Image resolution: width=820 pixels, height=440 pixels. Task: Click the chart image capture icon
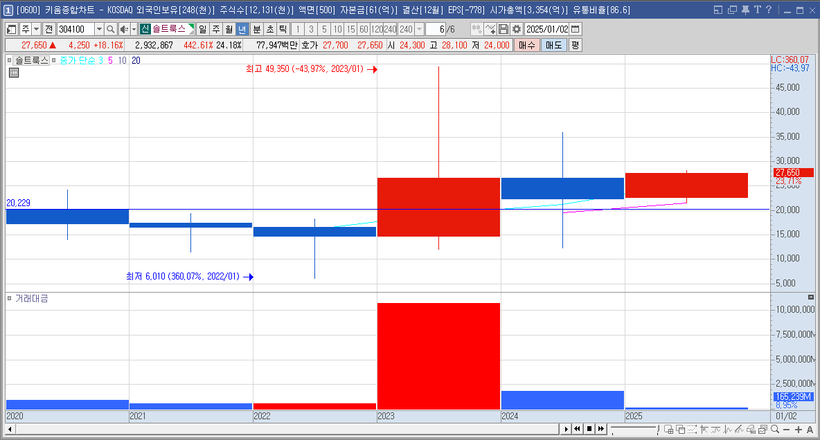coord(763,430)
